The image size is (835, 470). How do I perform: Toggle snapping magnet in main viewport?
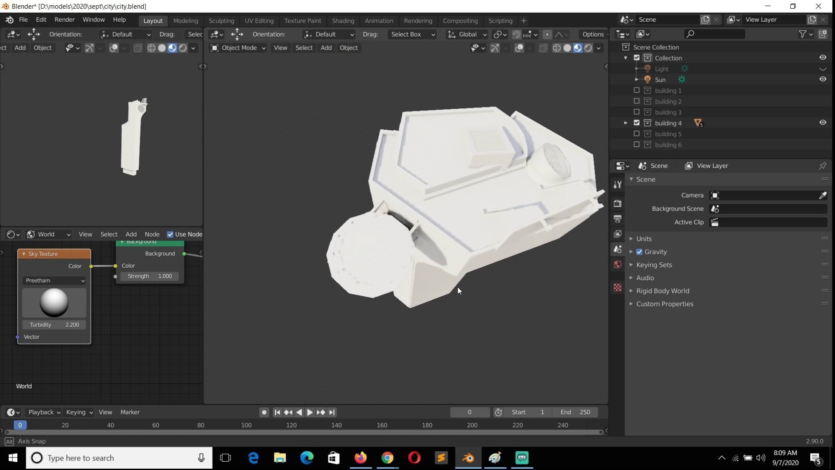[x=516, y=34]
